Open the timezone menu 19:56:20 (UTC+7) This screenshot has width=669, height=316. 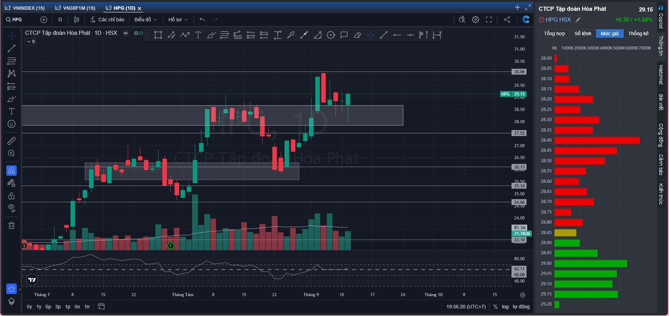[466, 307]
